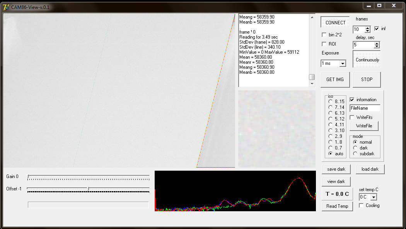Click the Read Temp button

[337, 206]
